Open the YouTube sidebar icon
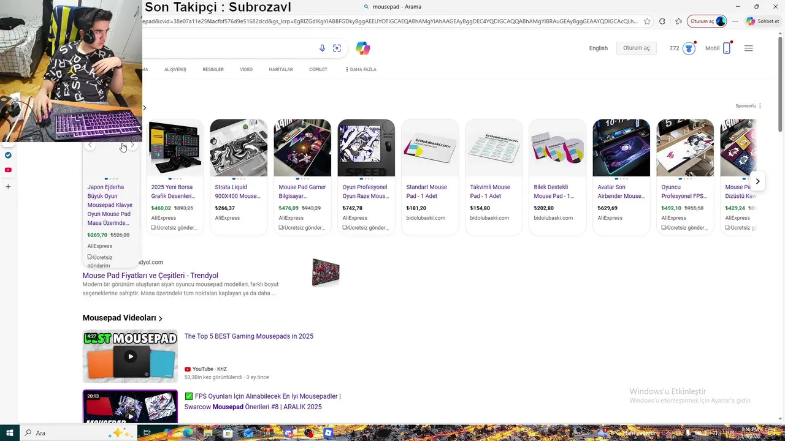 [x=8, y=170]
